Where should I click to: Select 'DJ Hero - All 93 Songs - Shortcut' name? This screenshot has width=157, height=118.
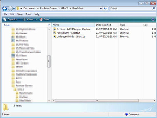[x=74, y=29]
